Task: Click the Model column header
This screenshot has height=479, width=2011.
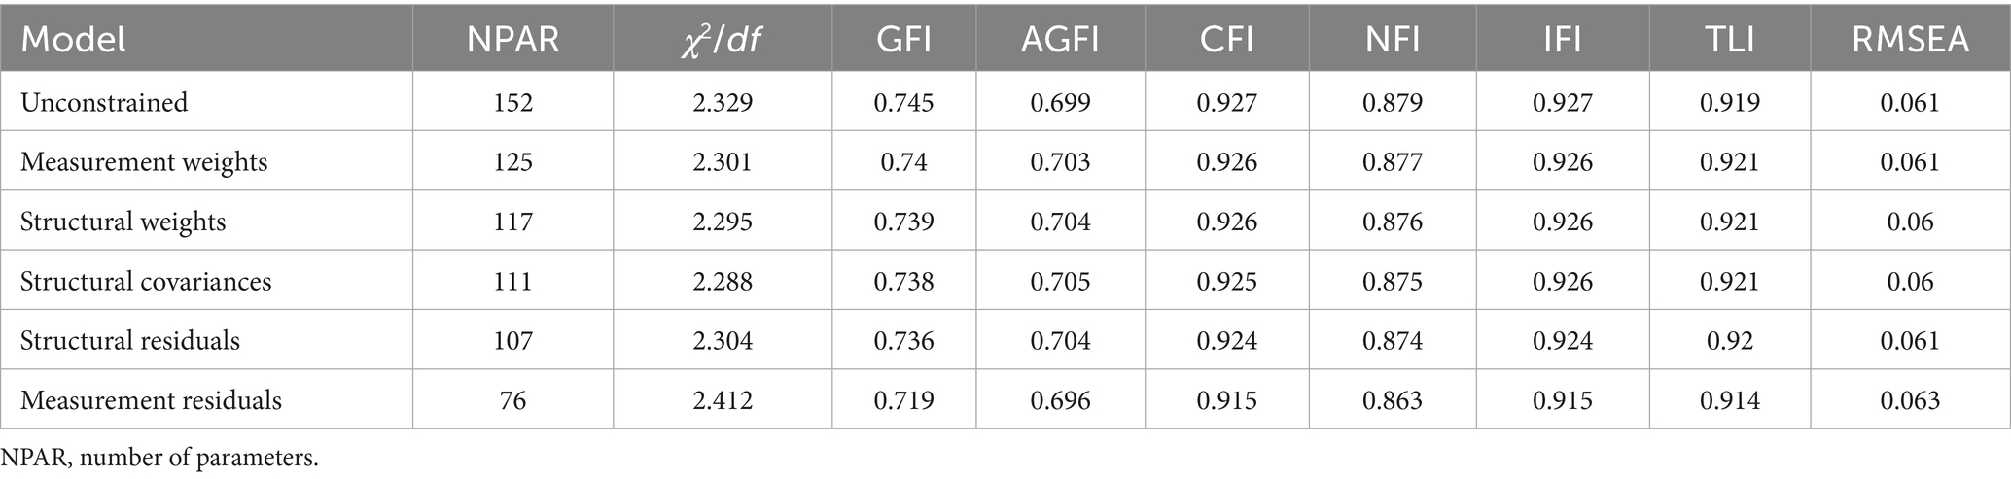Action: tap(74, 40)
